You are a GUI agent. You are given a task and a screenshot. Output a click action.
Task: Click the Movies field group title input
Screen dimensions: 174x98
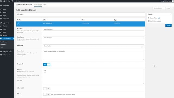tap(80, 14)
